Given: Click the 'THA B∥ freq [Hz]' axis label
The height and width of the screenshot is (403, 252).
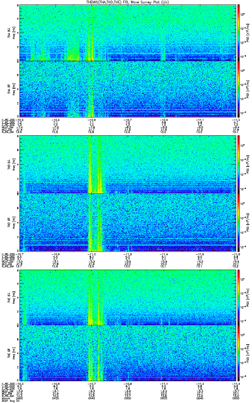Looking at the screenshot, I should click(11, 89).
